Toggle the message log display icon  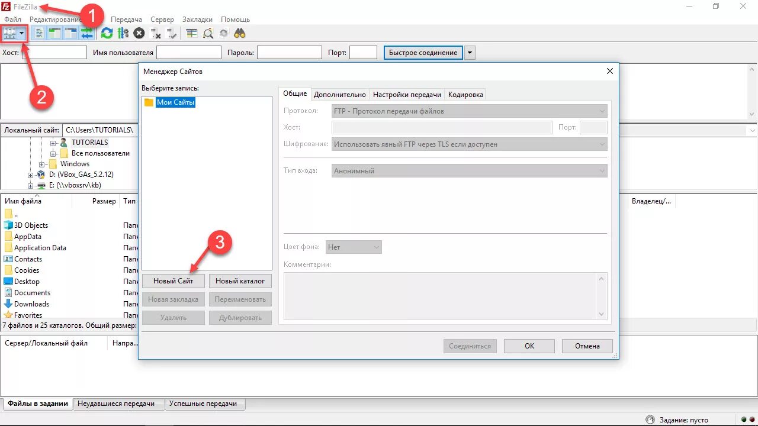(40, 34)
